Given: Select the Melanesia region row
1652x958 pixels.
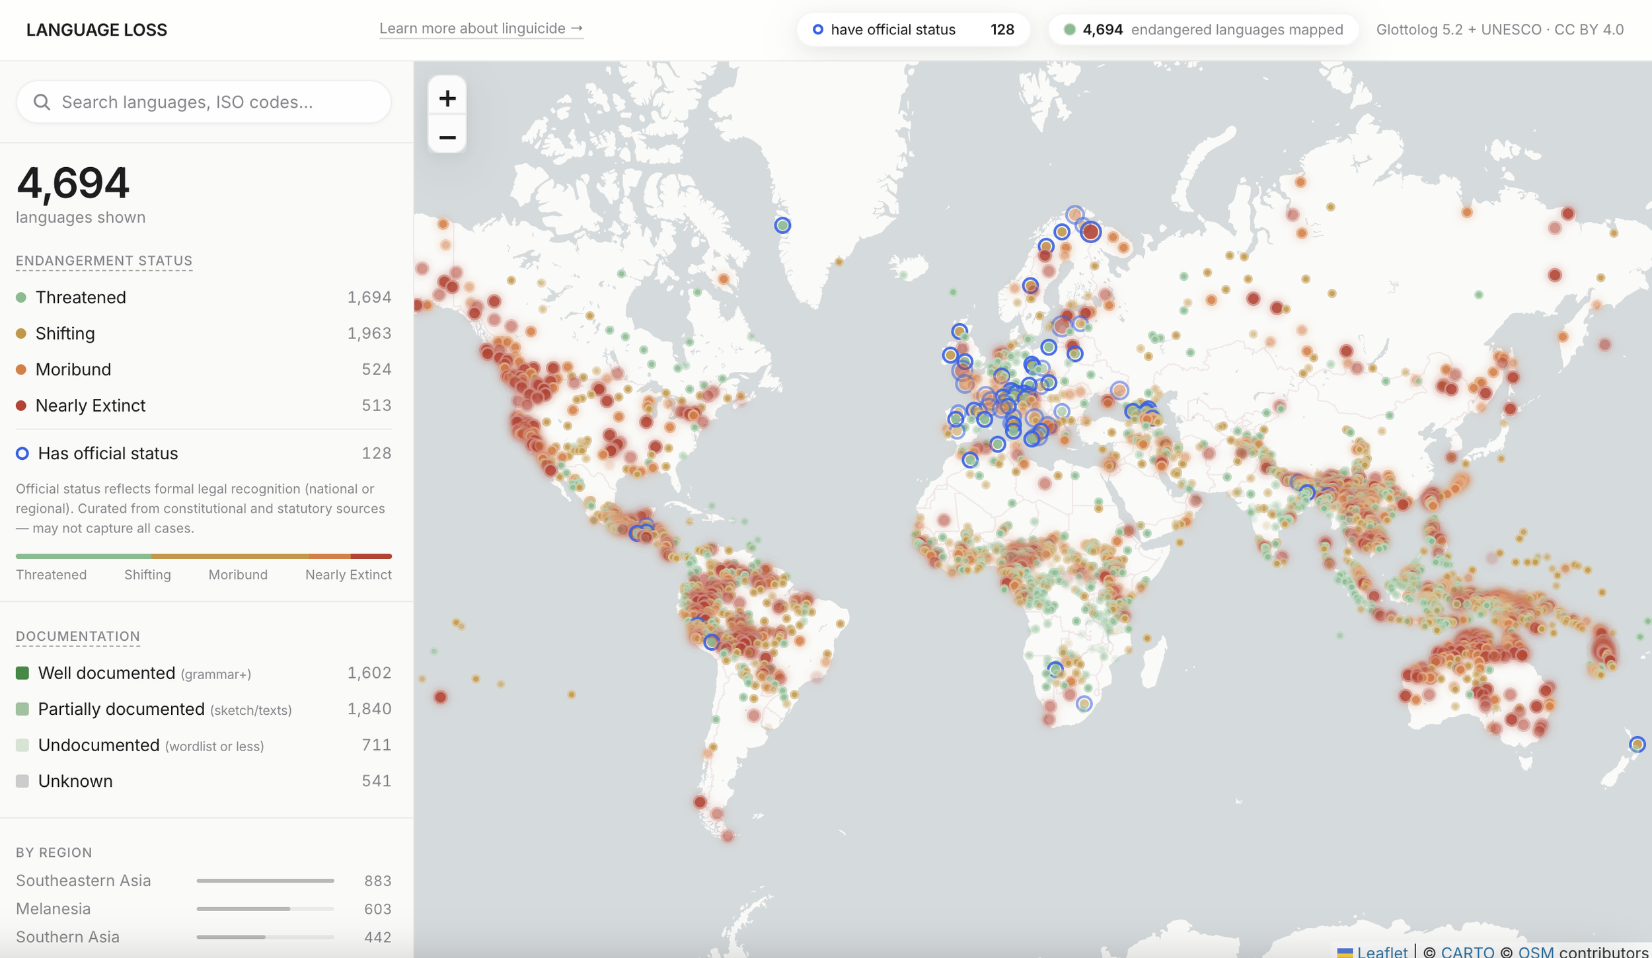Looking at the screenshot, I should click(x=53, y=909).
